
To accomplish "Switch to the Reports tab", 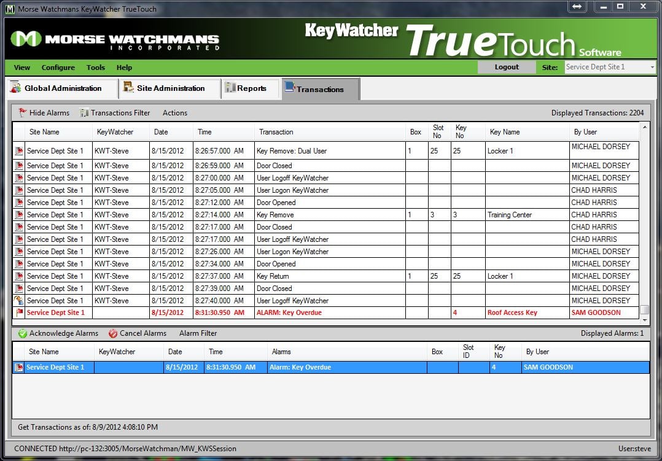I will (251, 88).
